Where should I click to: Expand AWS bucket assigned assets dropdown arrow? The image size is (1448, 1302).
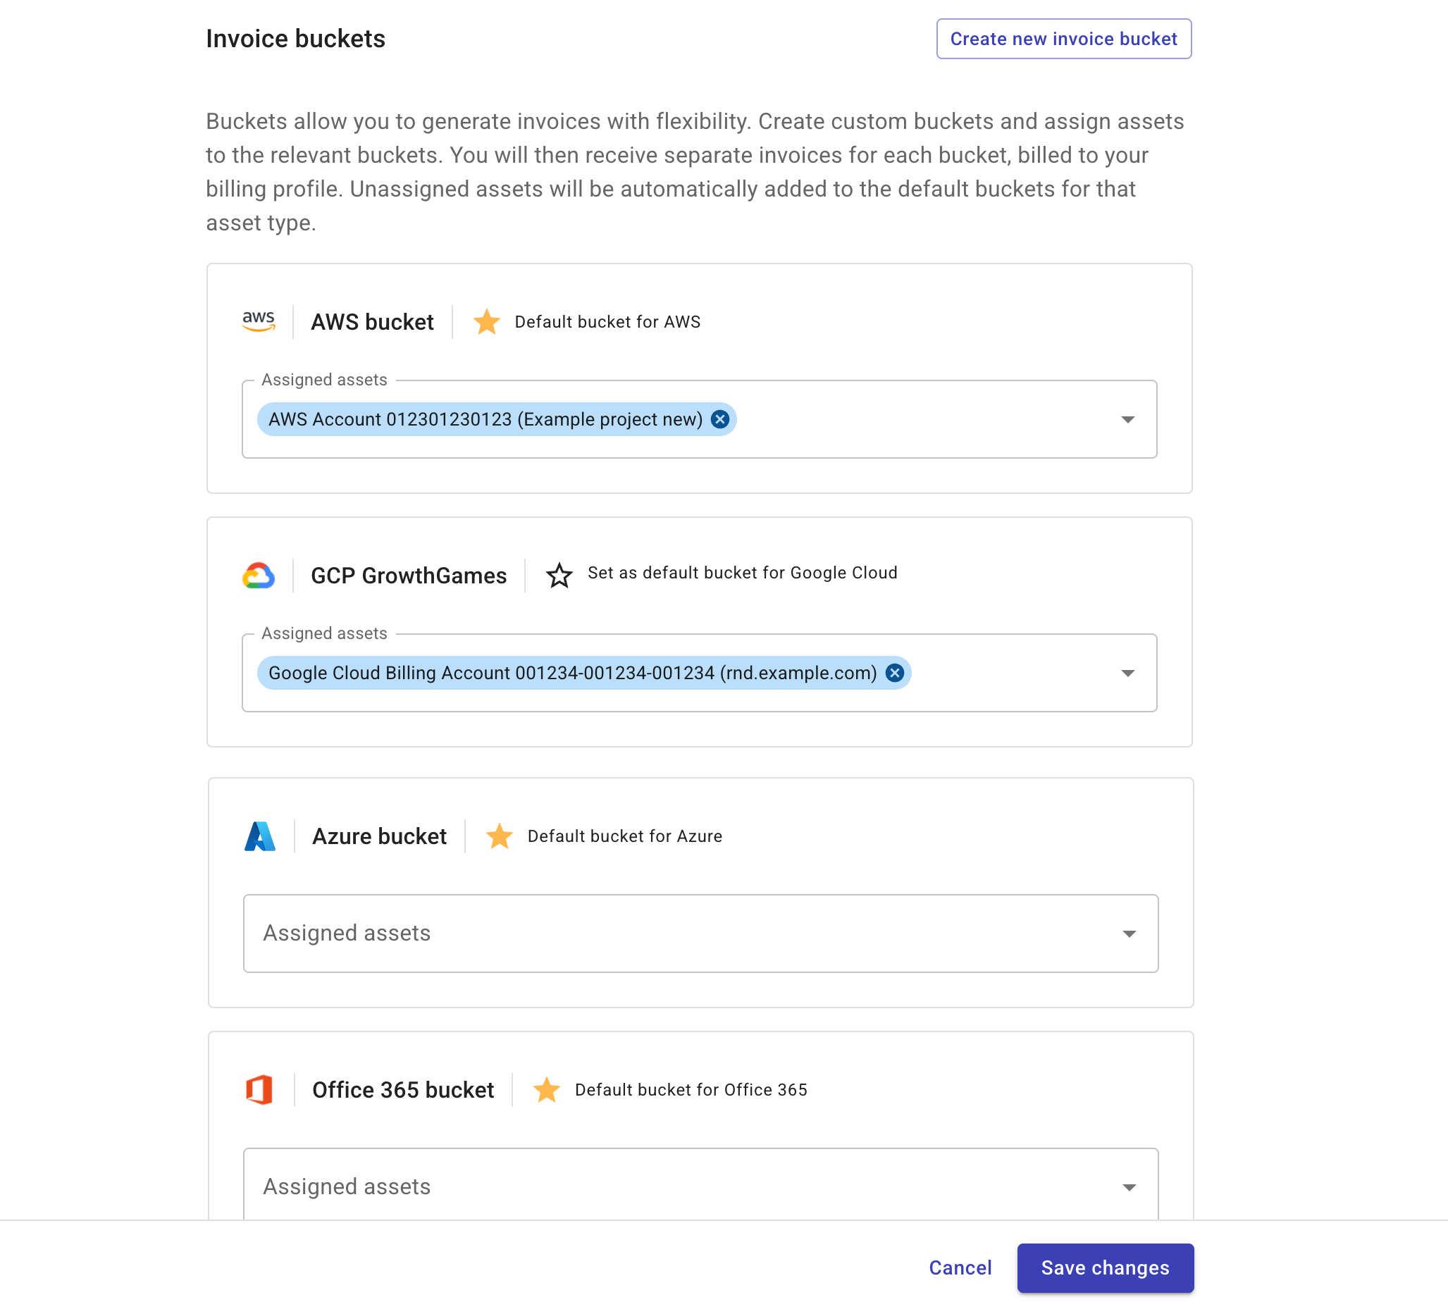pyautogui.click(x=1127, y=419)
